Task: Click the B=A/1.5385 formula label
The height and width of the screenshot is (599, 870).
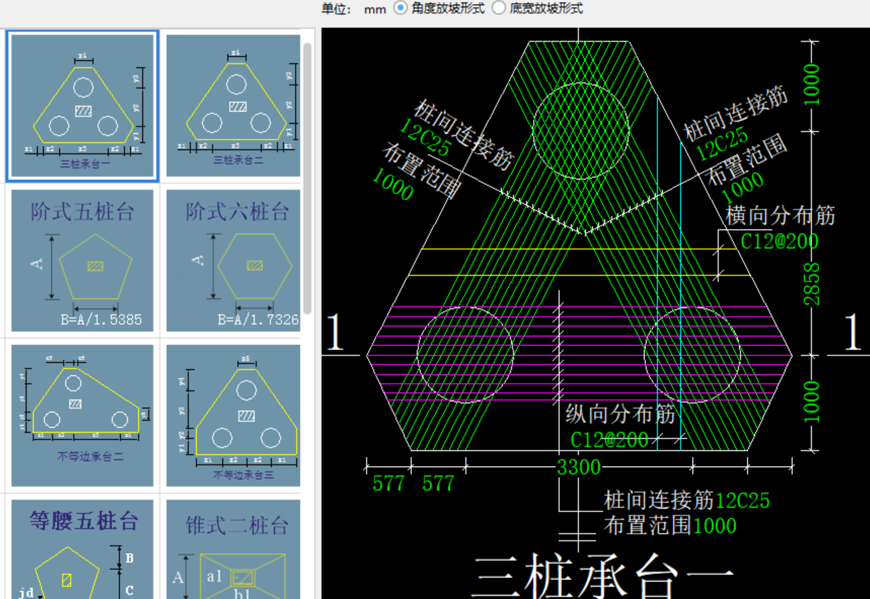Action: (x=101, y=319)
